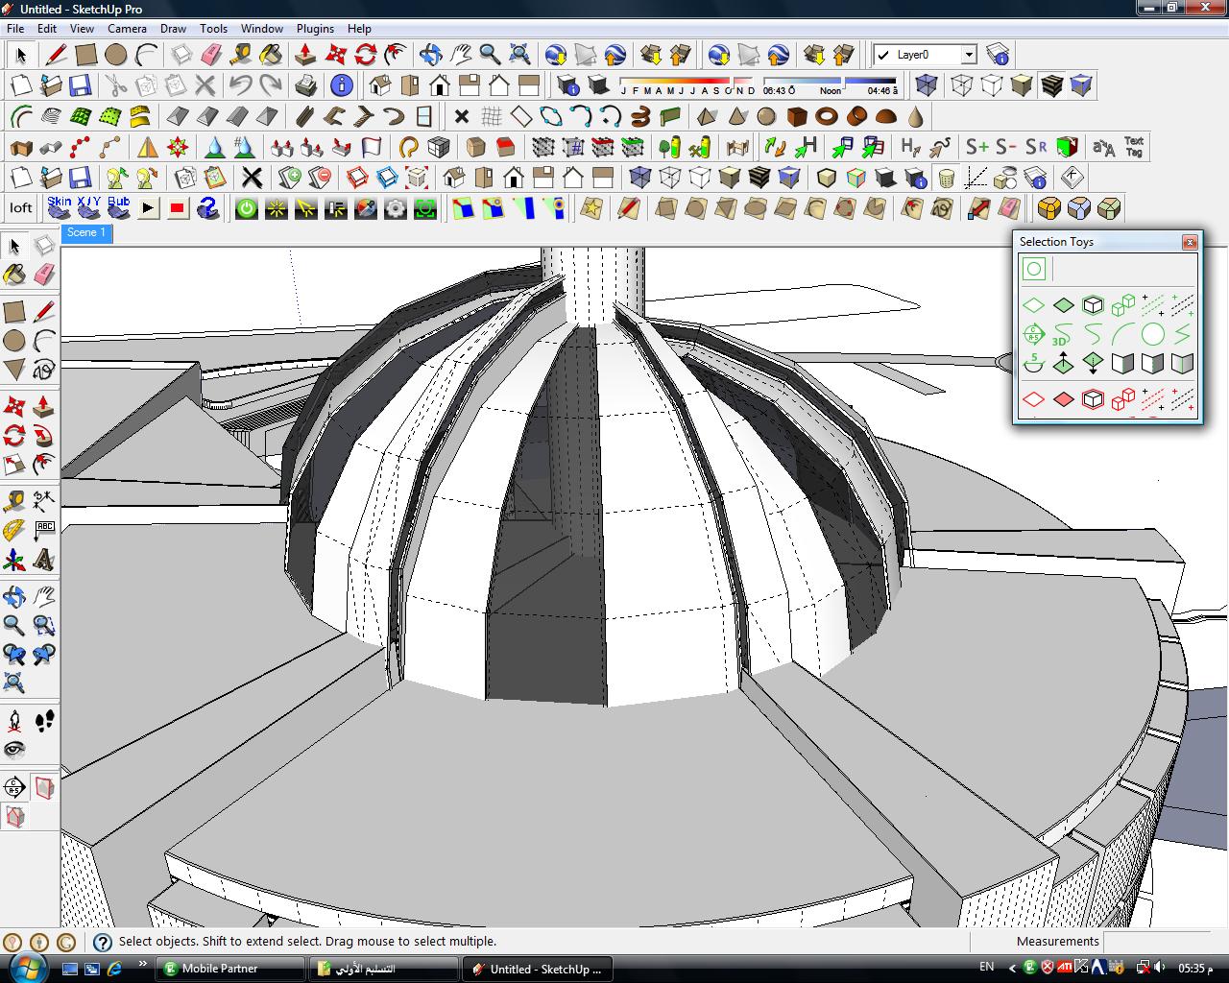Open the Plugins menu
1229x983 pixels.
coord(315,29)
